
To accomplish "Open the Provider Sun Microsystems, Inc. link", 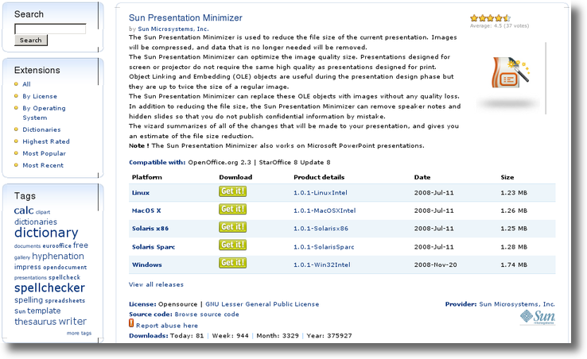I will [517, 304].
